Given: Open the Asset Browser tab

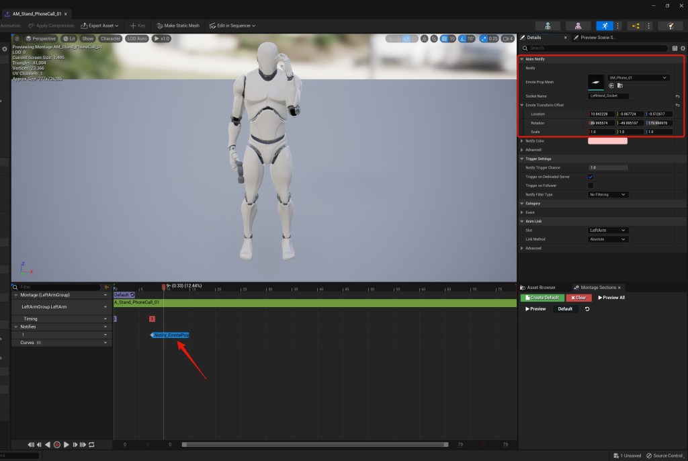Looking at the screenshot, I should [x=542, y=287].
